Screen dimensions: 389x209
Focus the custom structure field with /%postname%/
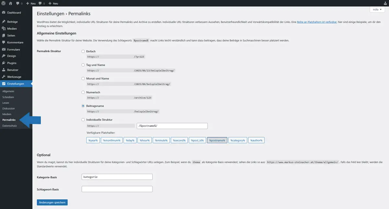click(x=172, y=126)
